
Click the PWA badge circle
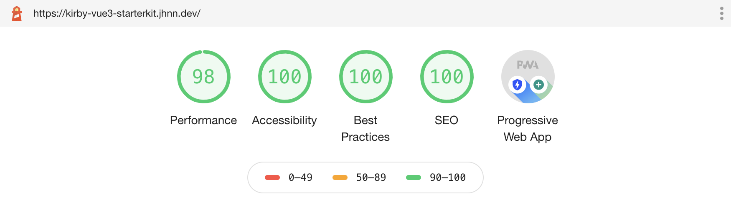pyautogui.click(x=528, y=77)
